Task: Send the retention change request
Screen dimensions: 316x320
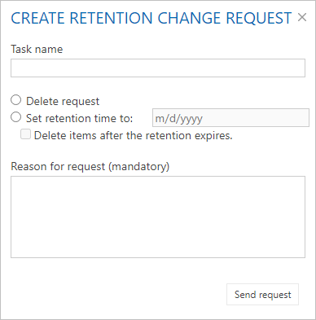Action: (262, 295)
